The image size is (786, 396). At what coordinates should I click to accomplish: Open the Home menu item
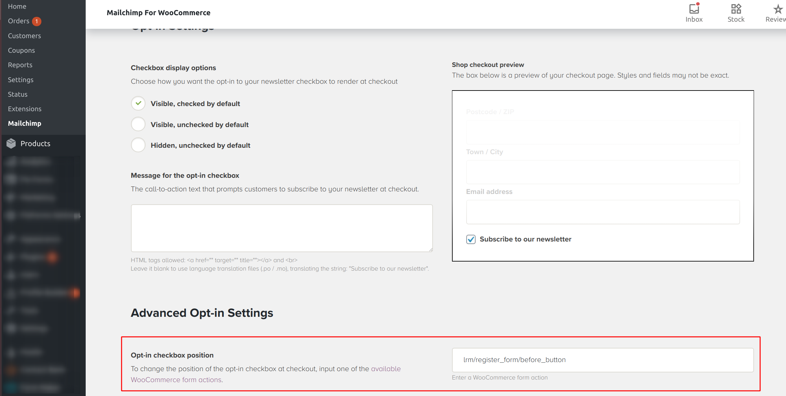17,6
